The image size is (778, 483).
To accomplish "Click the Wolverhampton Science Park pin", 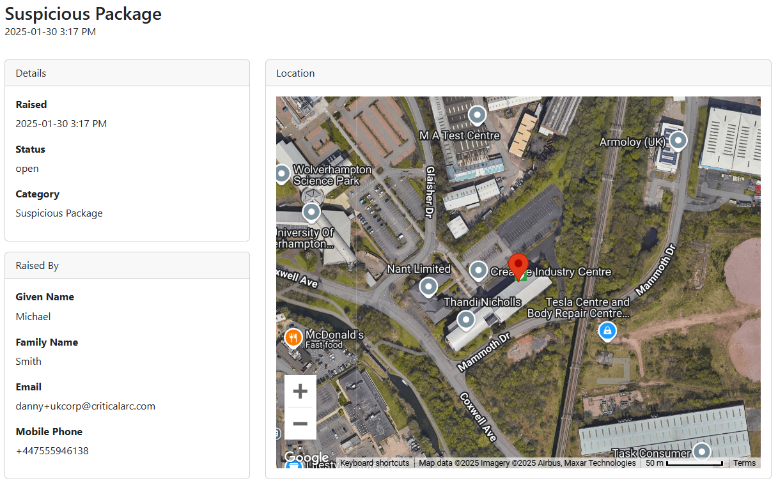I will 282,174.
